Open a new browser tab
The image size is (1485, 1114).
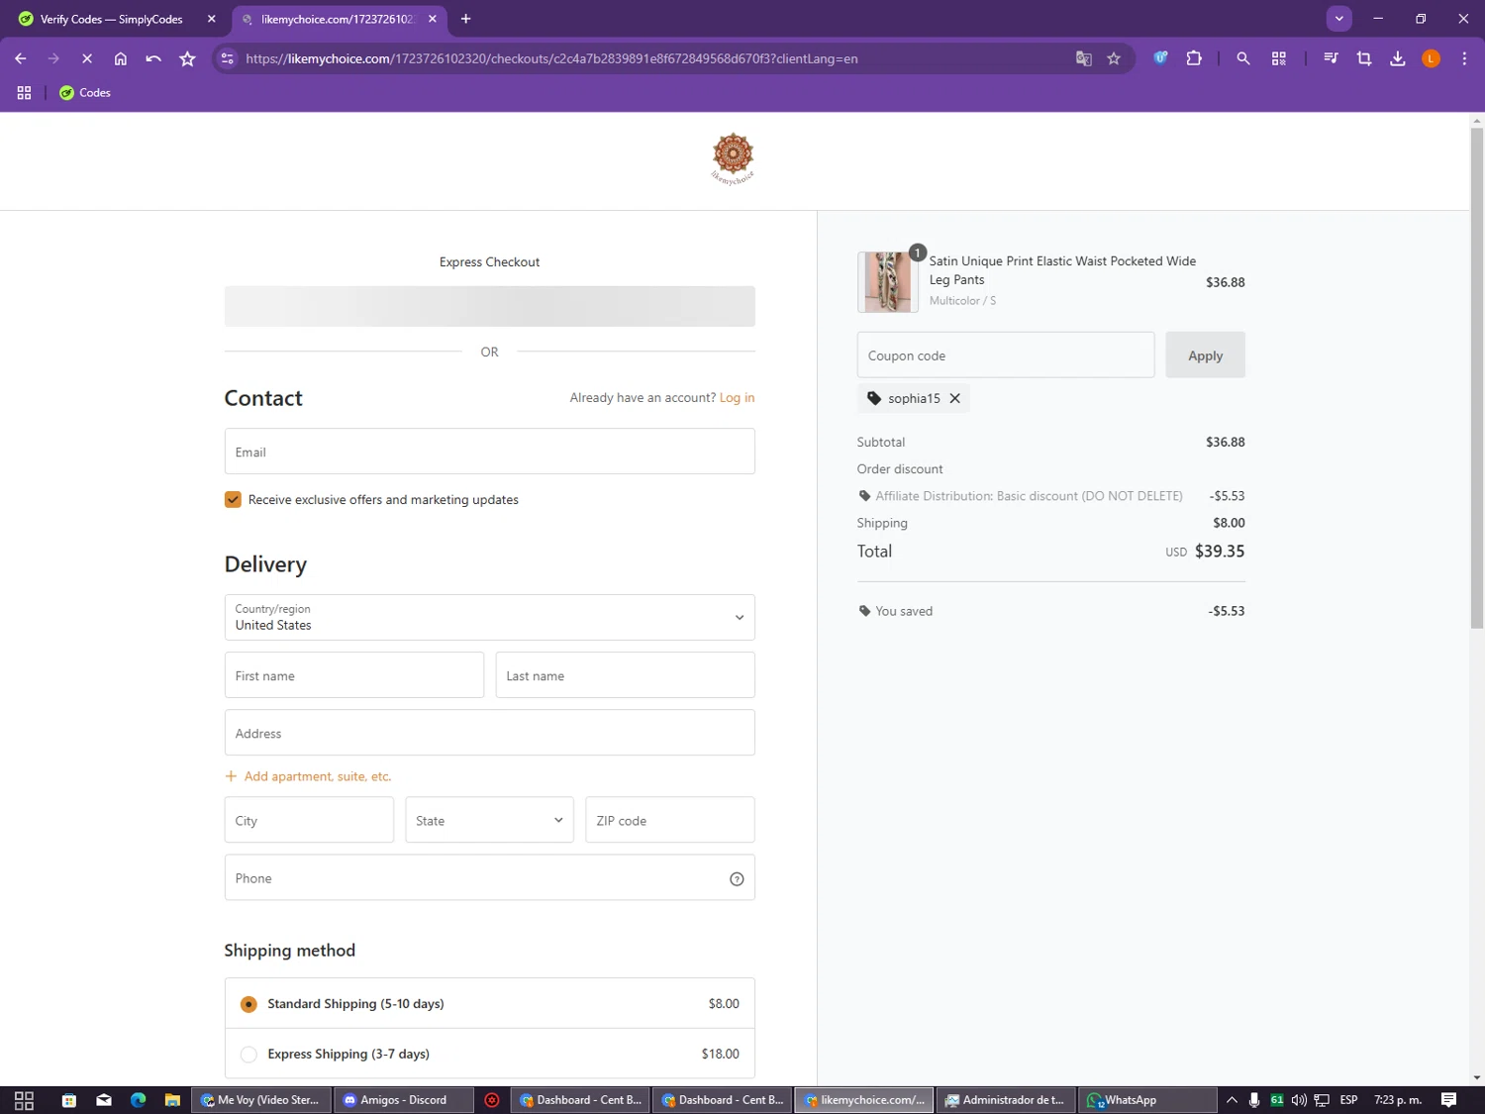465,19
